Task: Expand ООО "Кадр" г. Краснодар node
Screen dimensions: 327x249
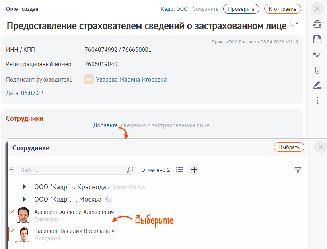Action: pos(24,187)
